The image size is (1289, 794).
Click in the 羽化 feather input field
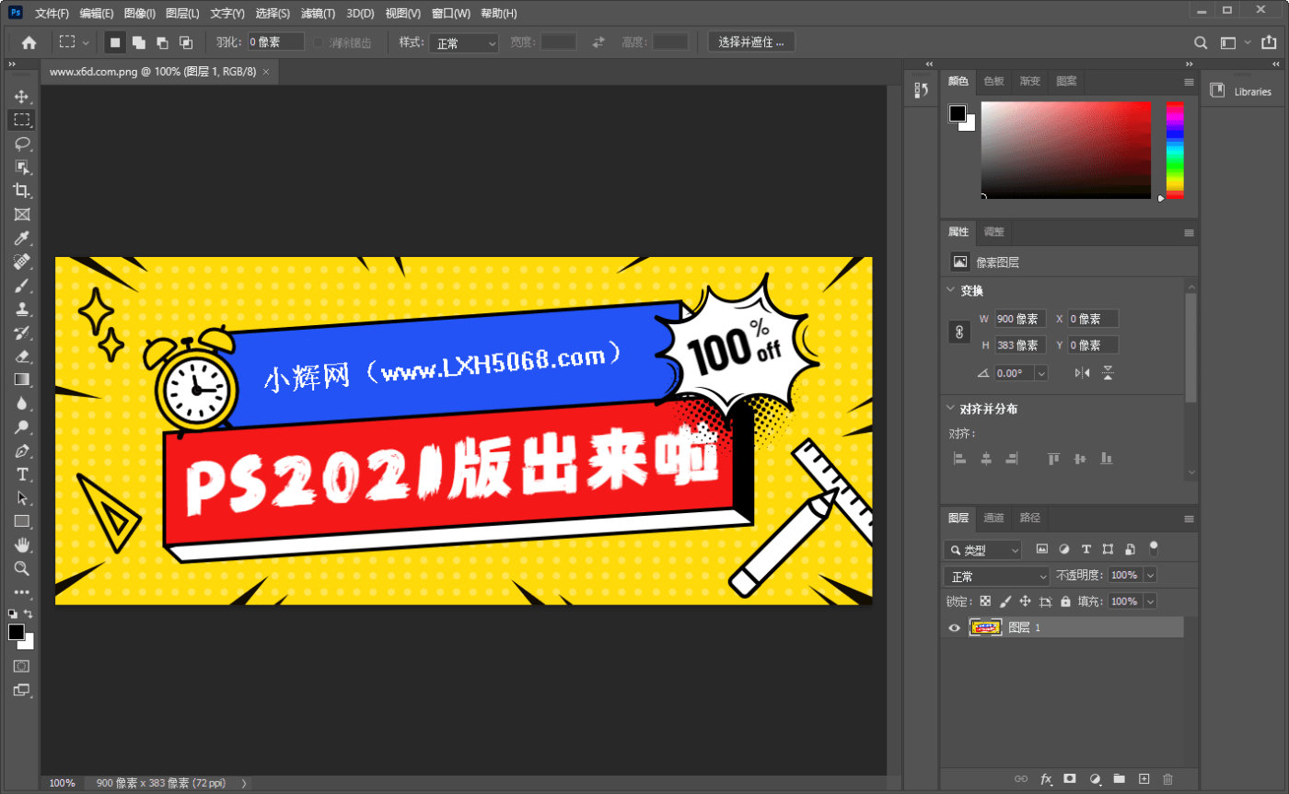click(275, 42)
